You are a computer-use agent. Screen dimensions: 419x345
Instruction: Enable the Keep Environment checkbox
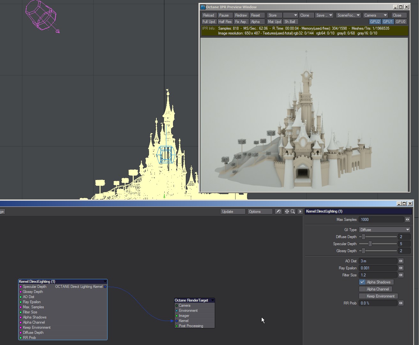(x=362, y=296)
